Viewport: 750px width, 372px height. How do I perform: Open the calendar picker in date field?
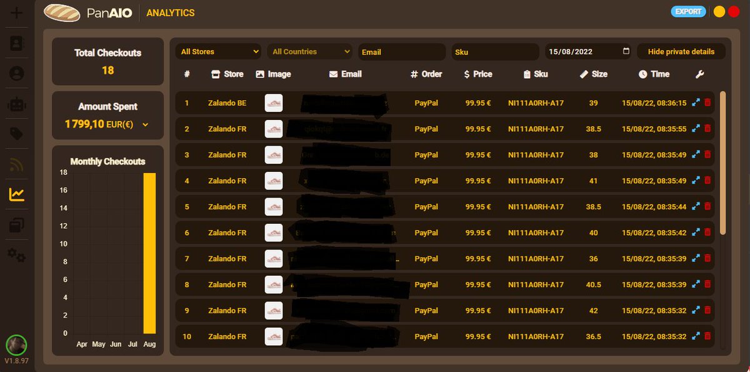click(626, 51)
